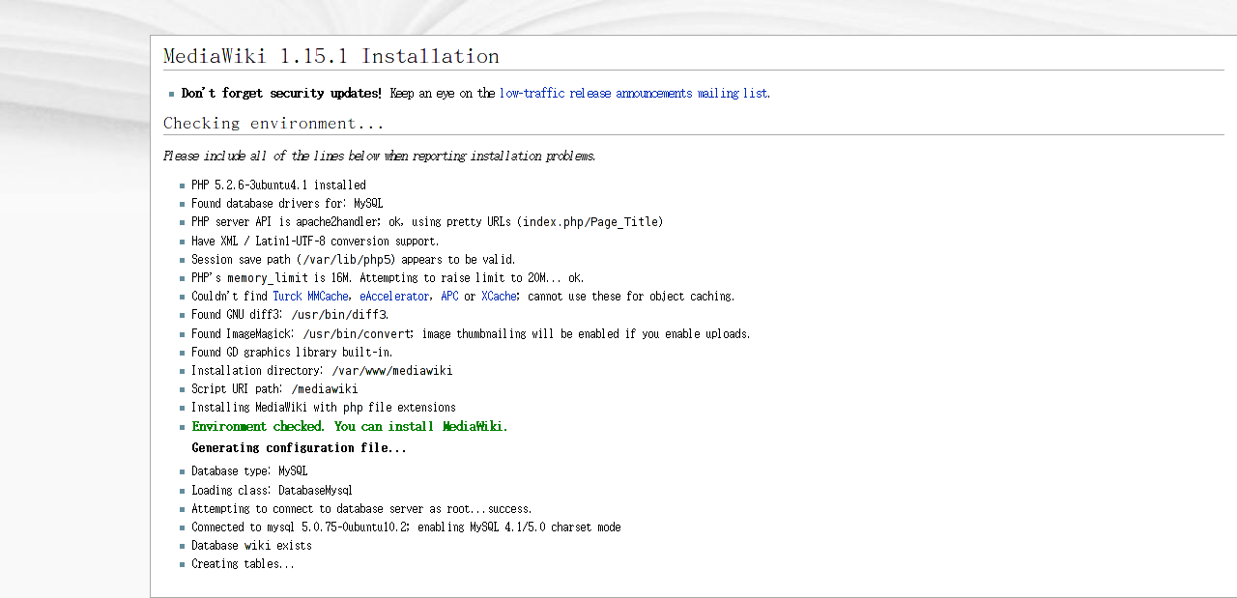Screen dimensions: 1237x598
Task: Click 'Installing MediaWiki with php file extensions' line
Action: coord(324,408)
